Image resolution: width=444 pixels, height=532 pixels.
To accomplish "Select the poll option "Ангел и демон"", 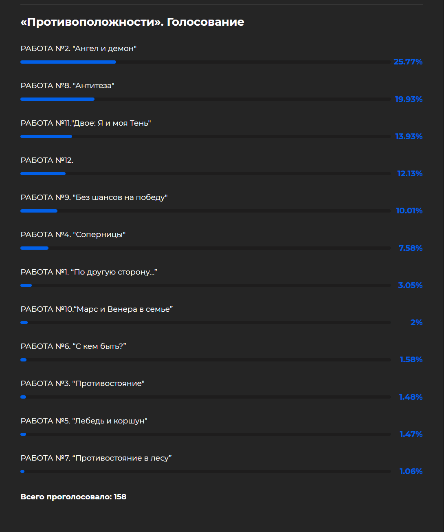I will 79,49.
